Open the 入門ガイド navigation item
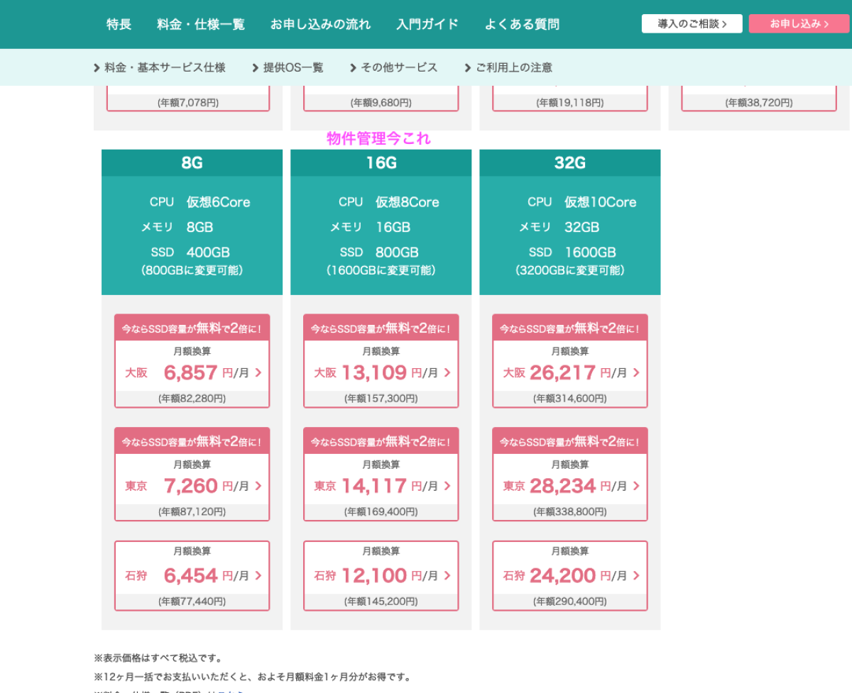Viewport: 852px width, 693px height. (x=427, y=24)
